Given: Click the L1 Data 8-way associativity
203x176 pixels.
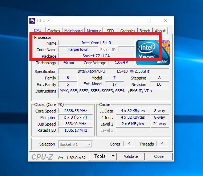Looking at the screenshot, I should click(160, 111).
